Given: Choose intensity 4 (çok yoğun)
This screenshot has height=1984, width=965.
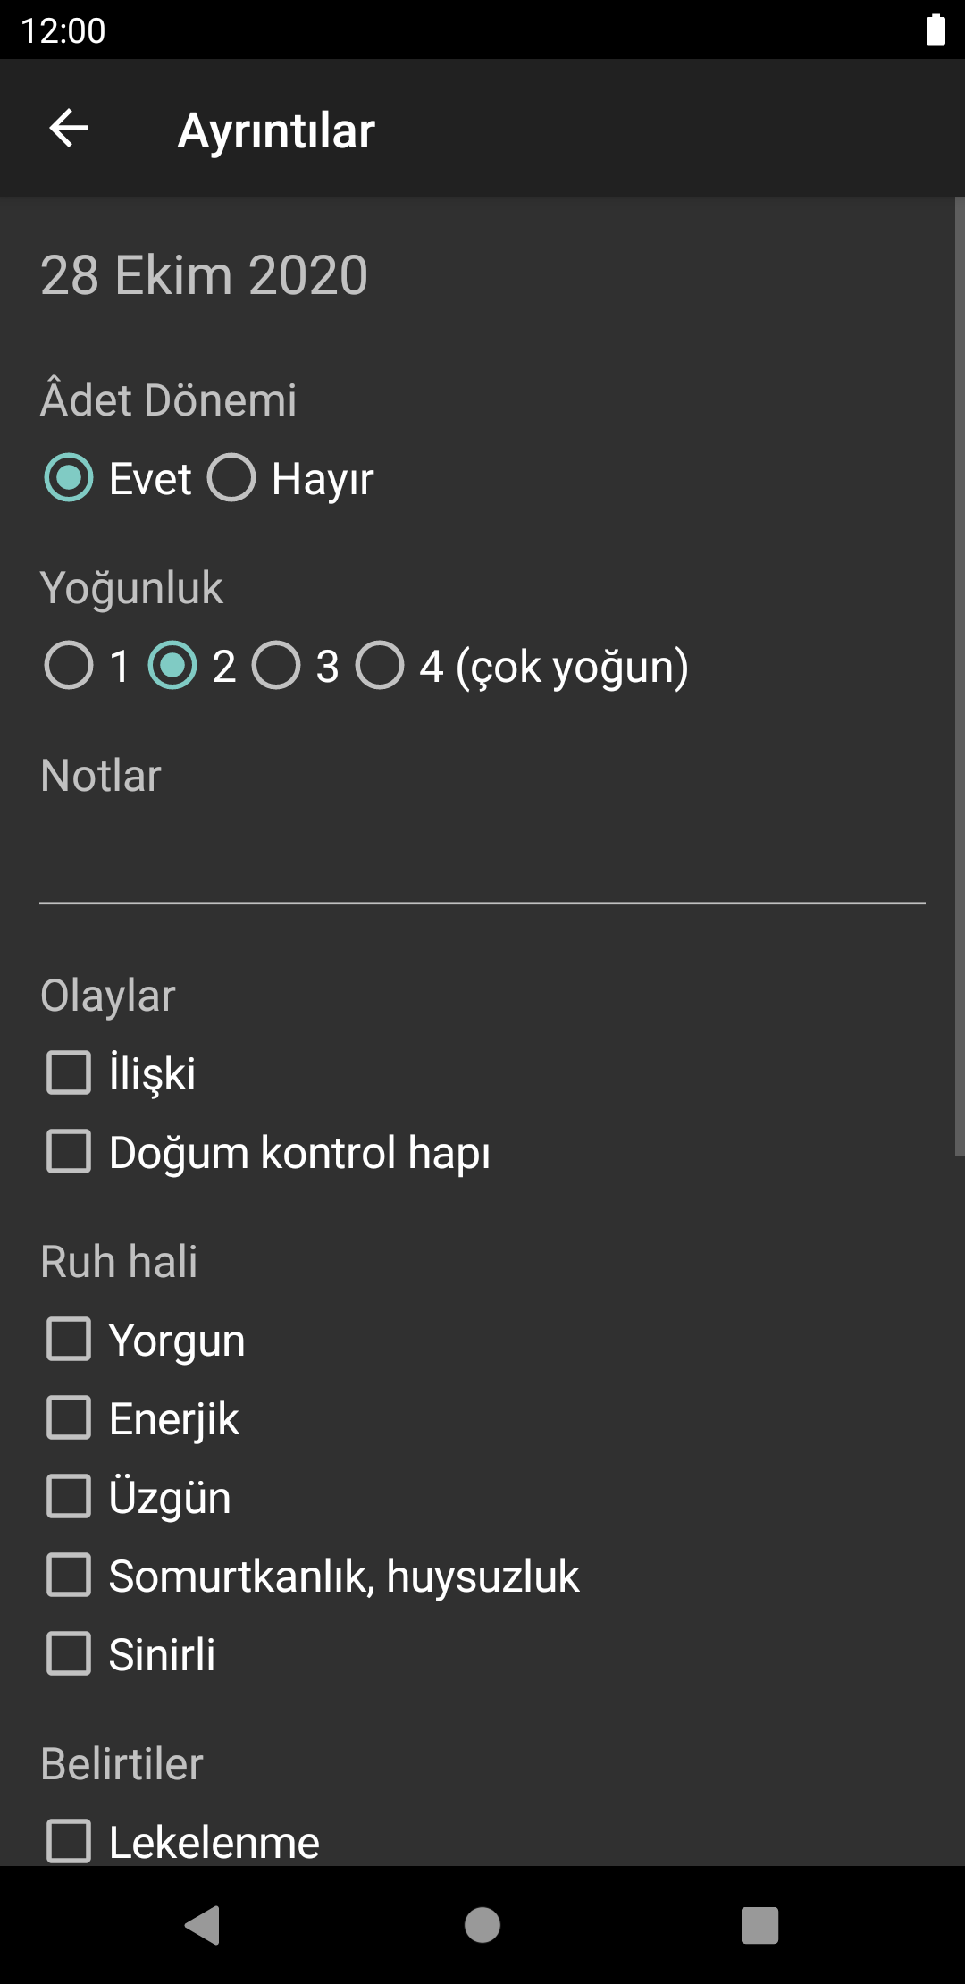Looking at the screenshot, I should click(380, 666).
